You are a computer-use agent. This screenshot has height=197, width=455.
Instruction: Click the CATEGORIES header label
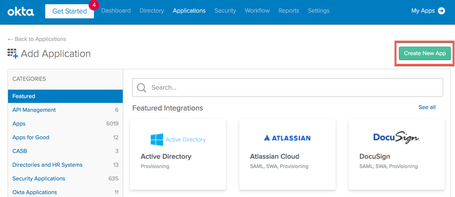click(29, 79)
